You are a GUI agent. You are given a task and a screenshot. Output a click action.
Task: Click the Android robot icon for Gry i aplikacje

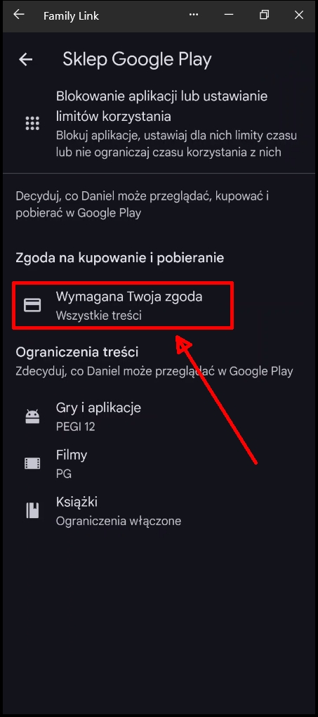point(32,417)
